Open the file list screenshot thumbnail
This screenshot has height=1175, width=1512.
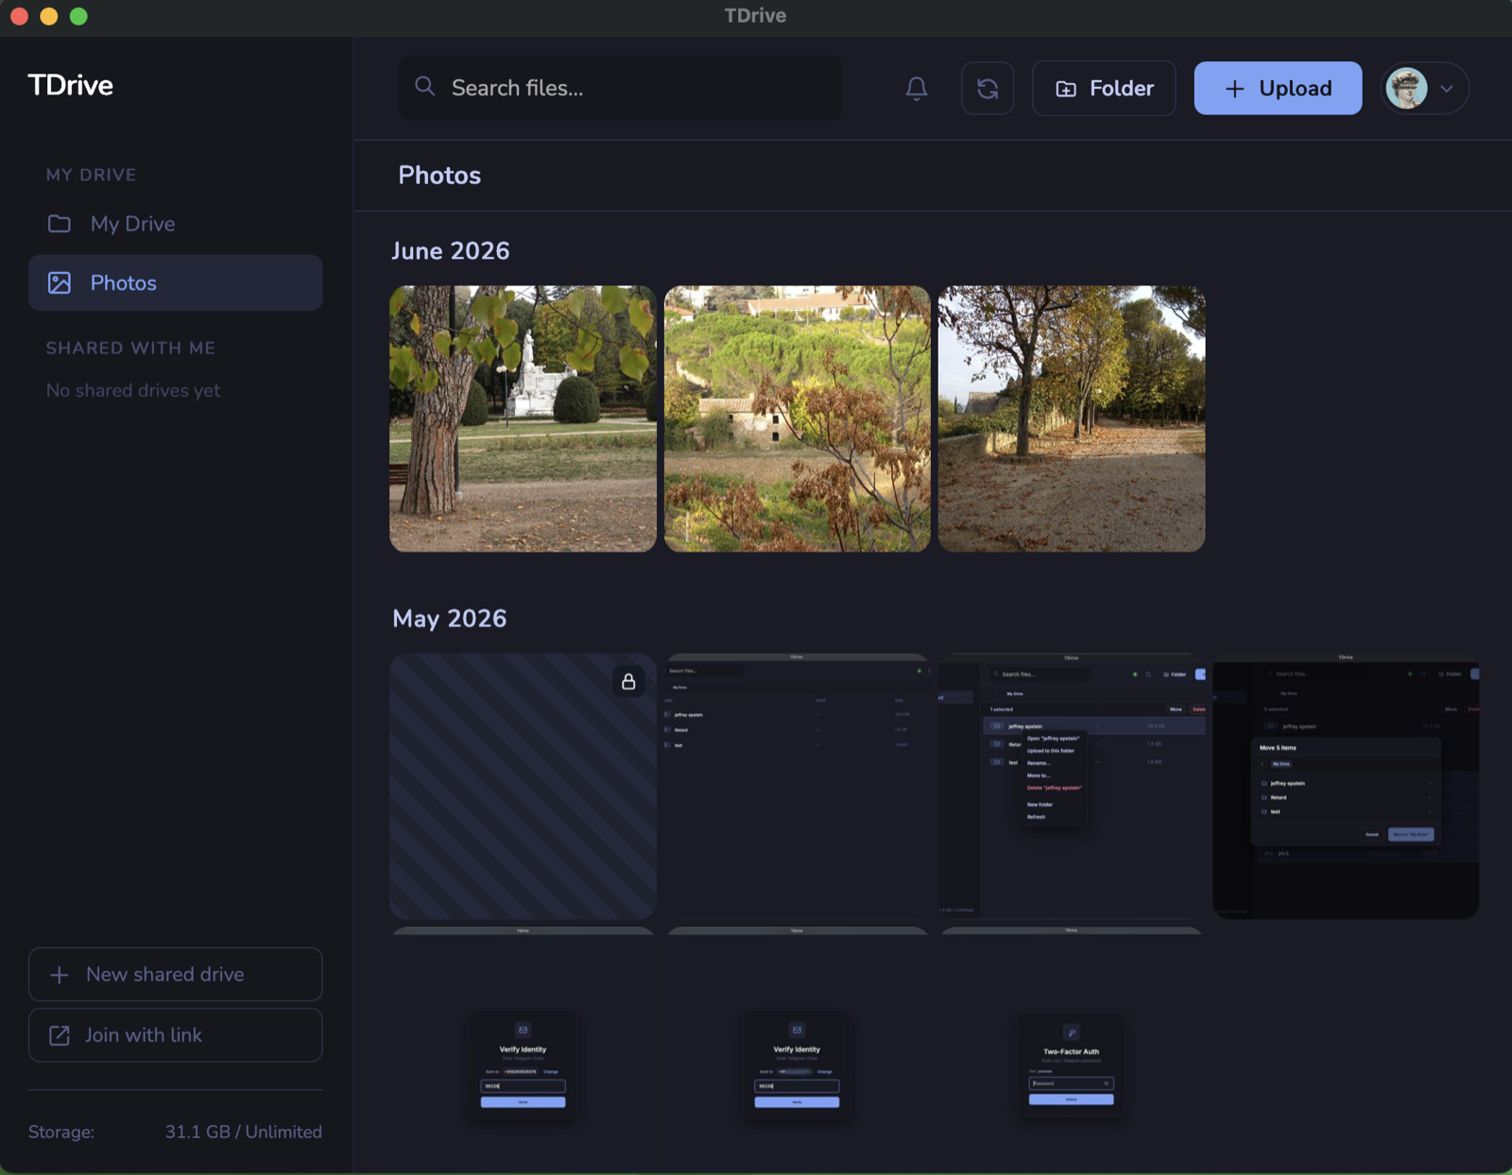[798, 786]
